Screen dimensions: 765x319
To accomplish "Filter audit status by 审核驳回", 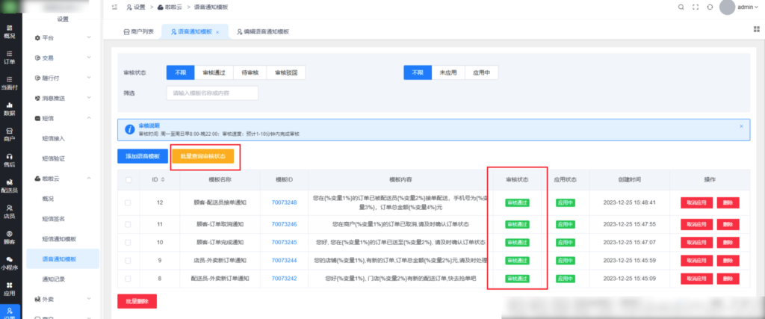I will 286,72.
